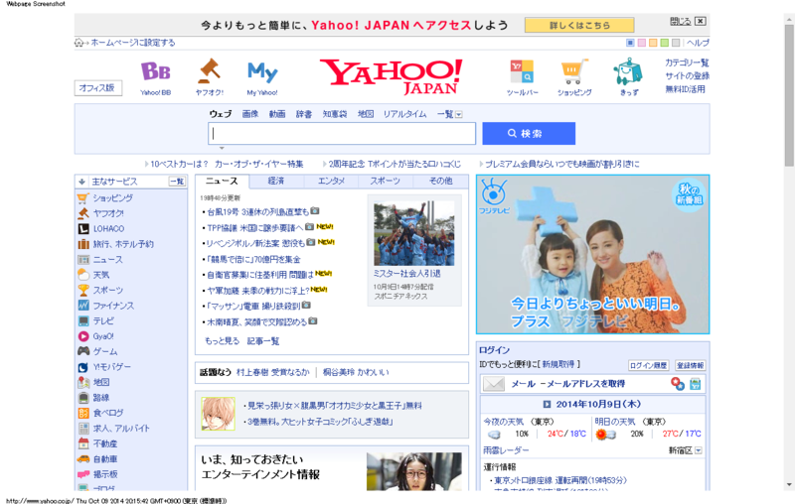
Task: Open ヤフオク! icon in services sidebar
Action: click(x=83, y=213)
